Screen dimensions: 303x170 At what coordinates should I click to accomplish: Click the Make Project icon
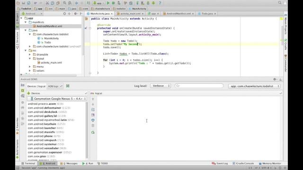[89, 3]
